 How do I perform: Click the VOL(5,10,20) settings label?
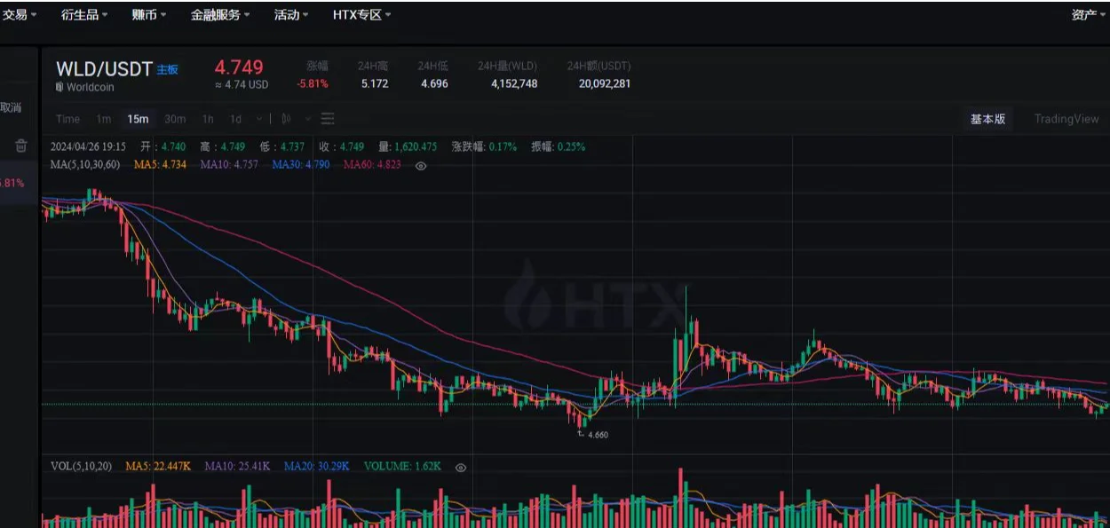coord(82,467)
